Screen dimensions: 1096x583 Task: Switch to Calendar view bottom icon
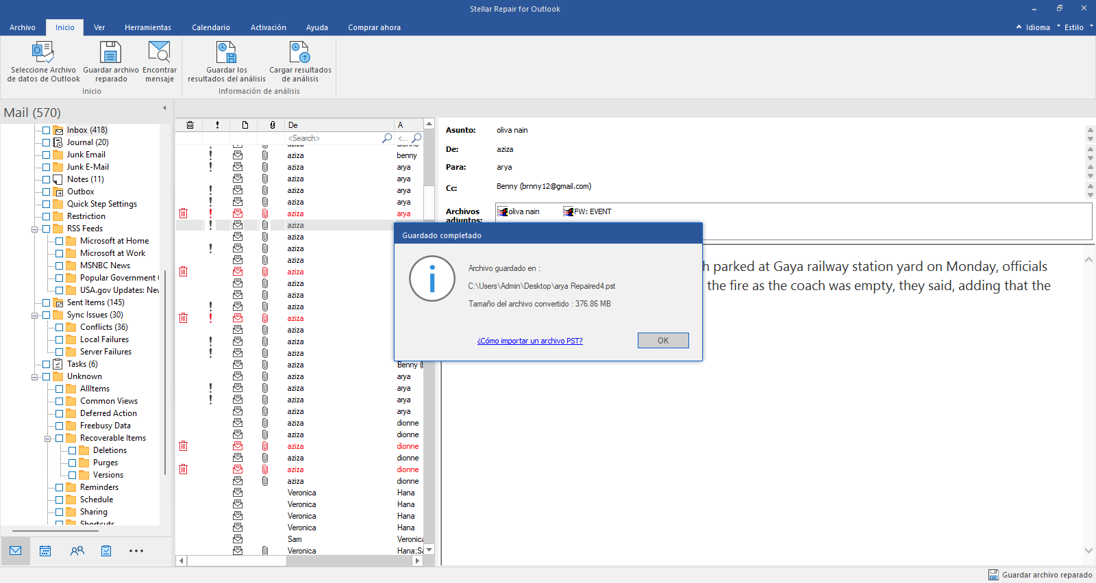coord(45,551)
